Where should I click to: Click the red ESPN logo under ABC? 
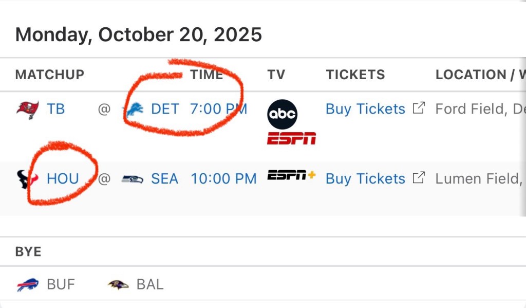[291, 138]
